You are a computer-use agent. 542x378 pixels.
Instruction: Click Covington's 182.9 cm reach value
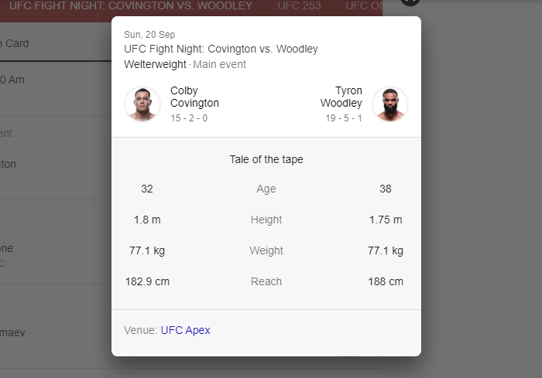pyautogui.click(x=147, y=281)
